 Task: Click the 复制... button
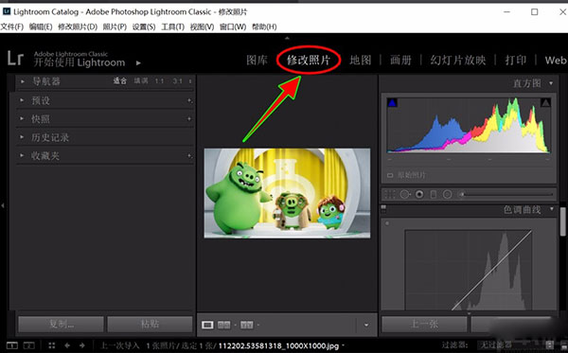tap(61, 324)
